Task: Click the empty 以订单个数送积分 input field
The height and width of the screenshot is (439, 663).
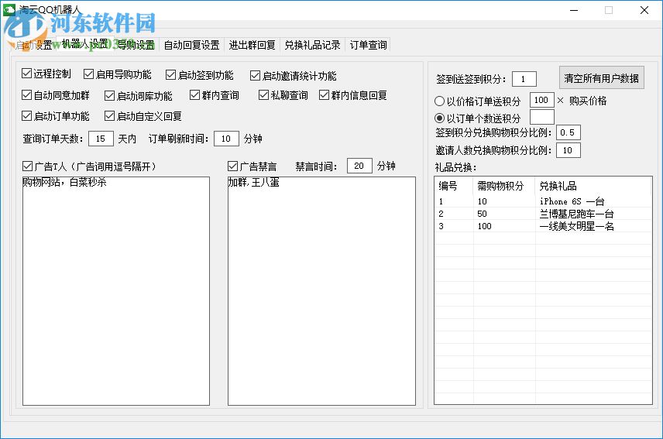Action: [541, 117]
